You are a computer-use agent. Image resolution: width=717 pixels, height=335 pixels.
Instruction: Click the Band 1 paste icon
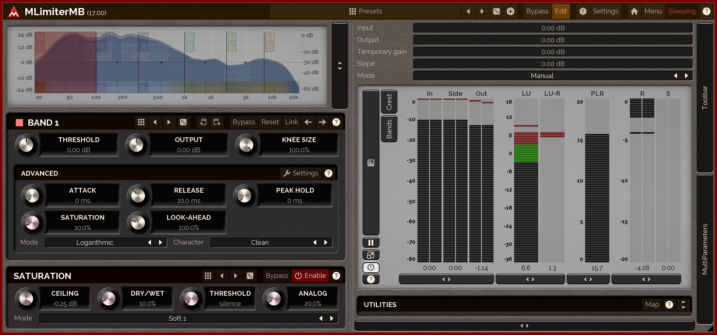217,122
